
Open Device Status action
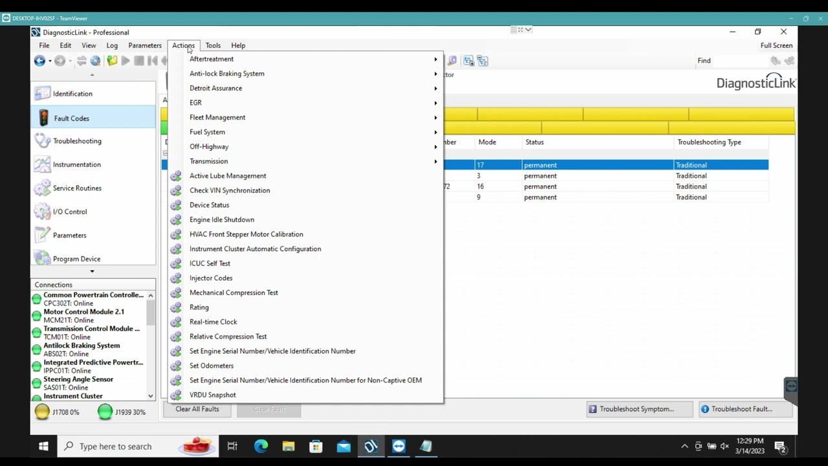tap(305, 205)
